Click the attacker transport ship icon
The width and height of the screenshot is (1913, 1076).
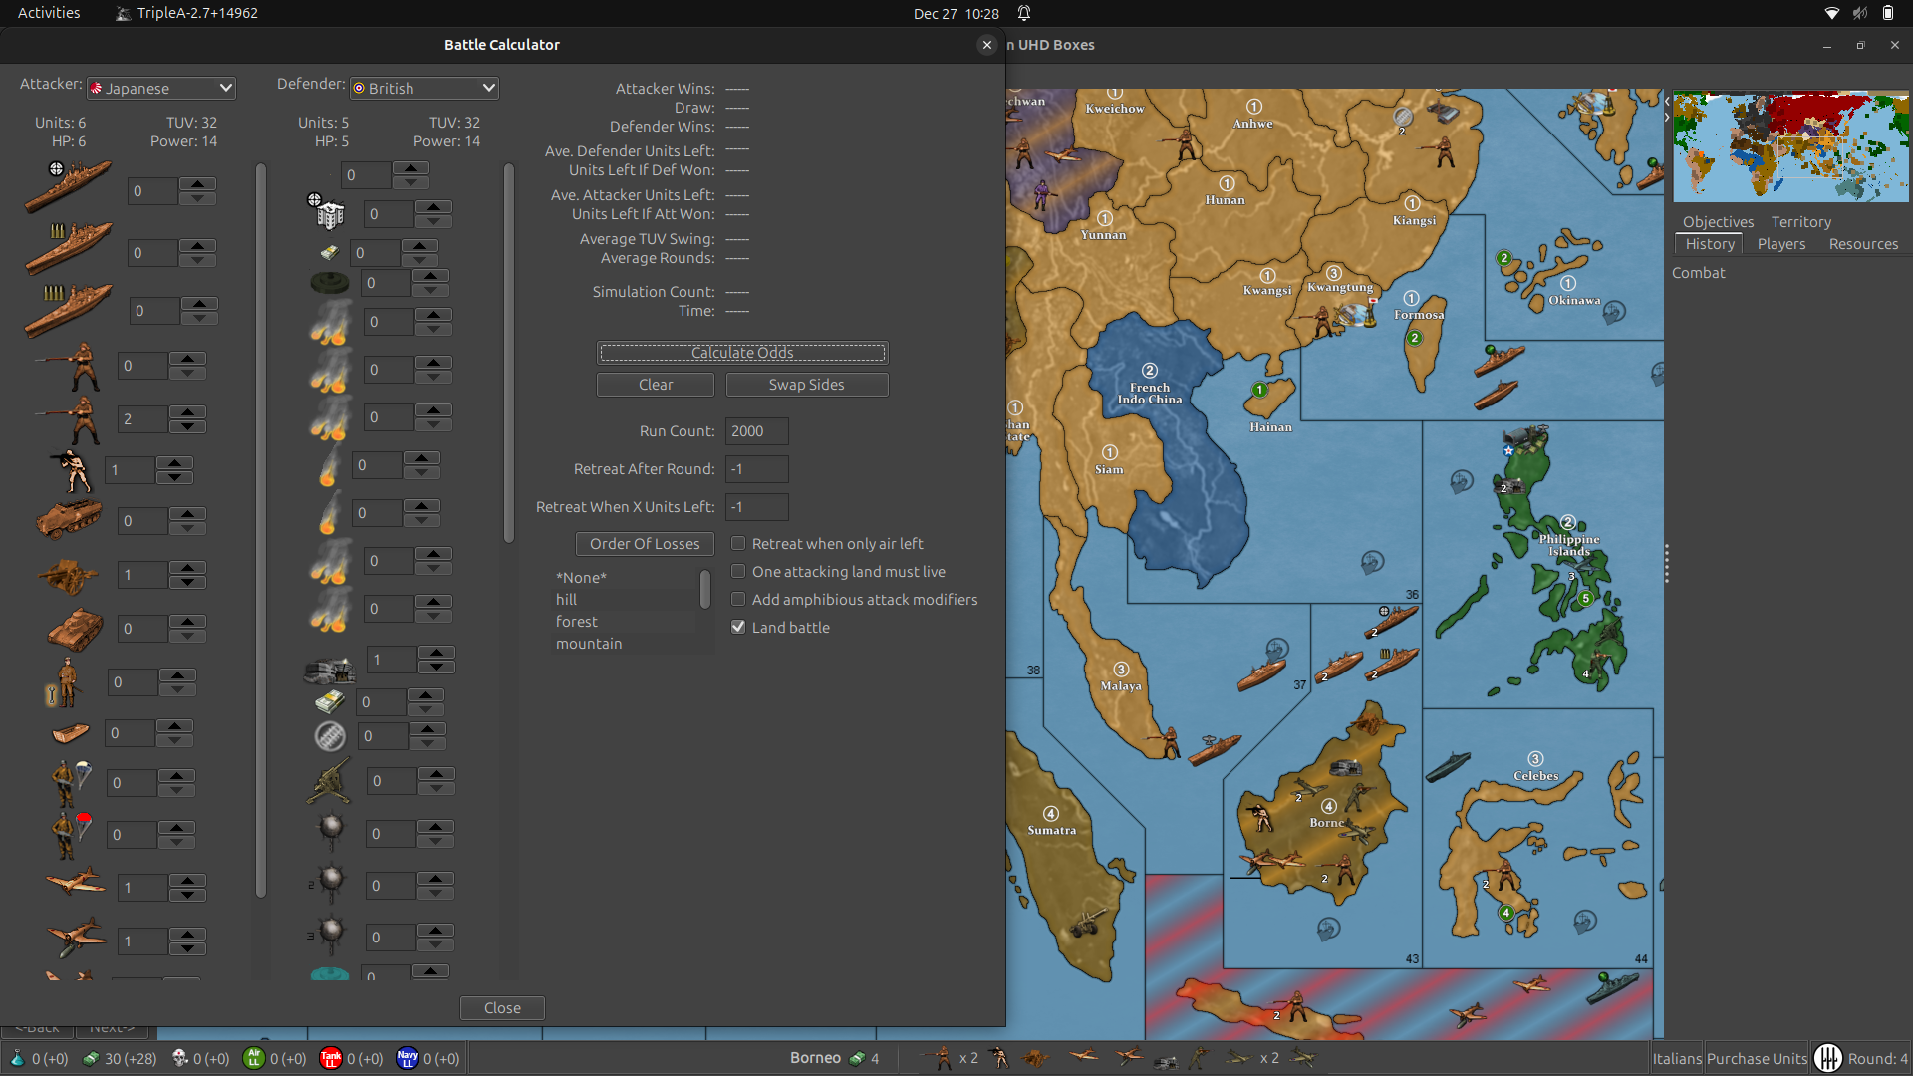coord(70,733)
